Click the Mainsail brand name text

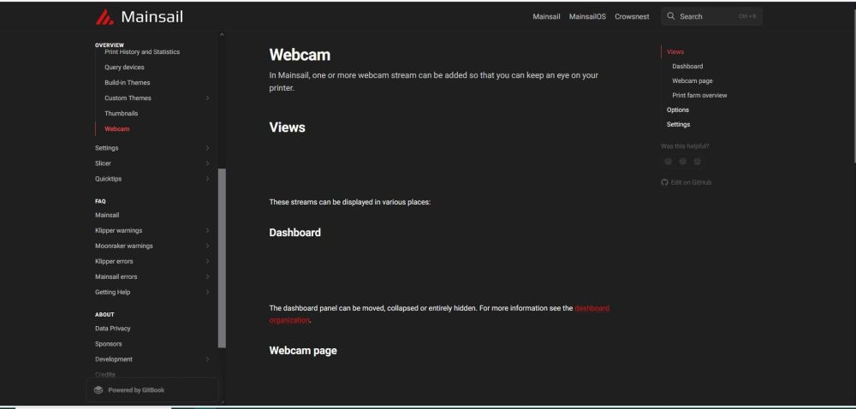(x=152, y=17)
